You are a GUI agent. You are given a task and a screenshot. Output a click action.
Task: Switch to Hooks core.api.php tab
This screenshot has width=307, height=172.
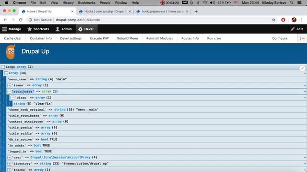pos(105,11)
